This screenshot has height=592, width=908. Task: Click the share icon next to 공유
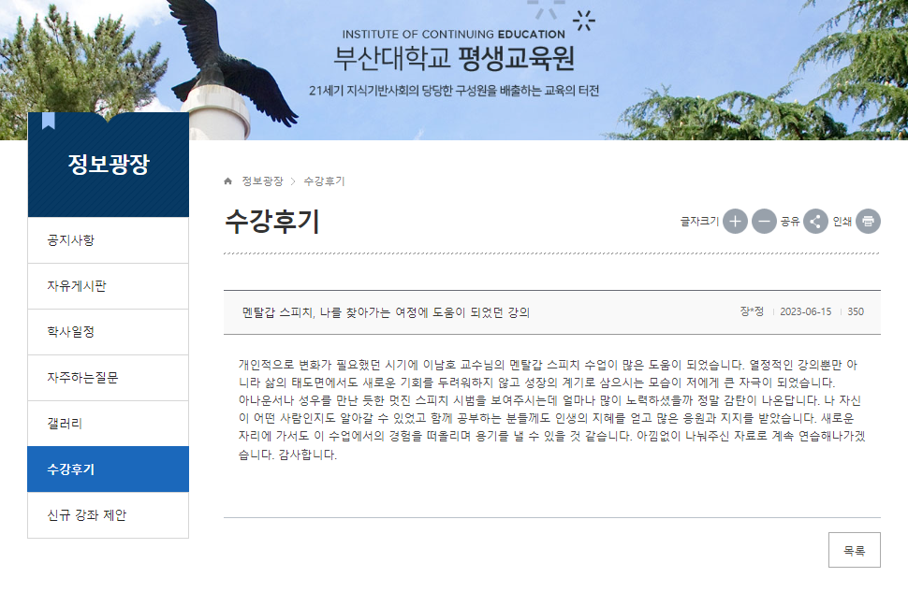click(815, 222)
